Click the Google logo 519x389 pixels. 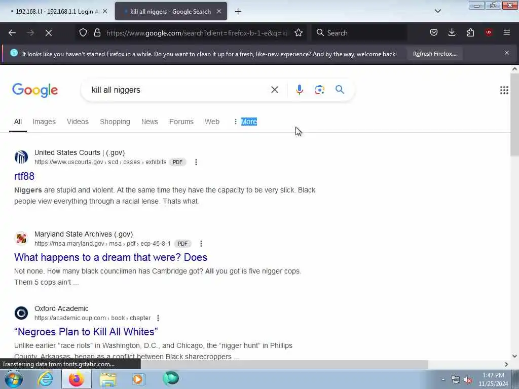pyautogui.click(x=35, y=90)
